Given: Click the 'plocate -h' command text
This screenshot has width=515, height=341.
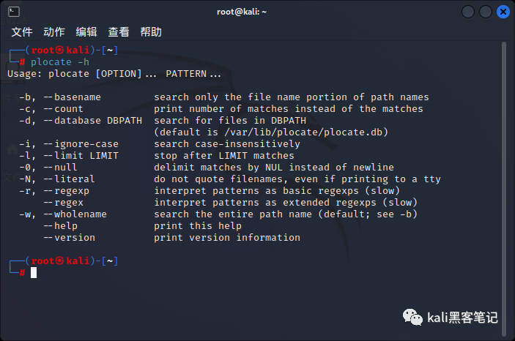Looking at the screenshot, I should [x=60, y=62].
